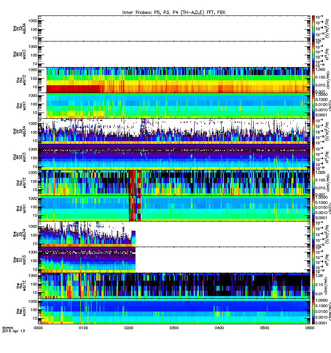This screenshot has width=331, height=353.
Task: Click the color bar beside tha fbk scm1 panel
Action: (x=313, y=105)
